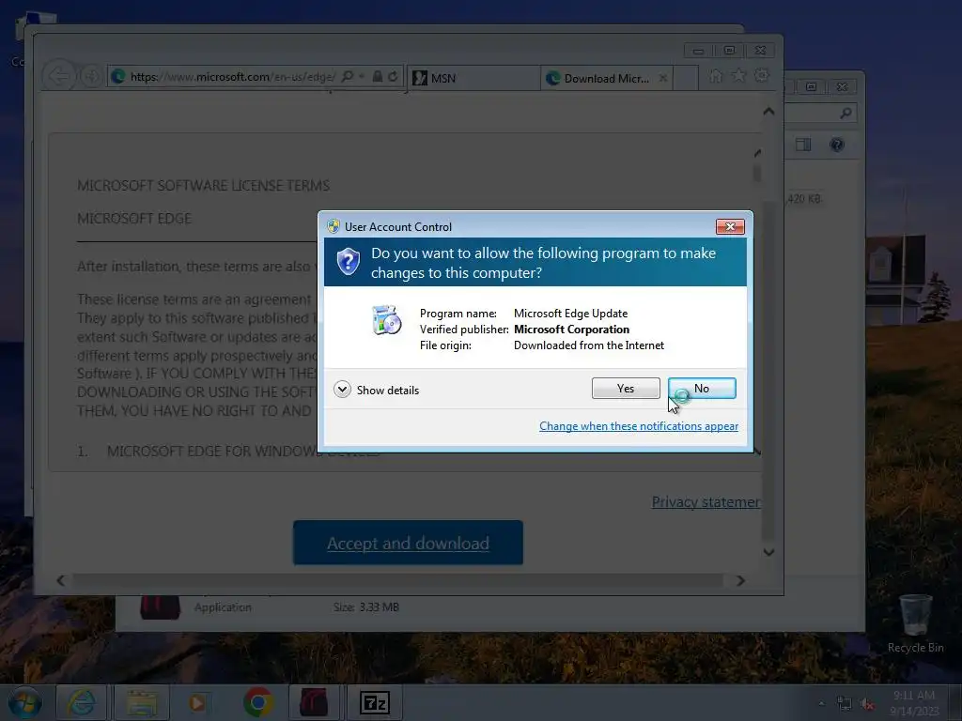Refresh the page in Internet Explorer
Screen dimensions: 962x721
click(x=393, y=76)
